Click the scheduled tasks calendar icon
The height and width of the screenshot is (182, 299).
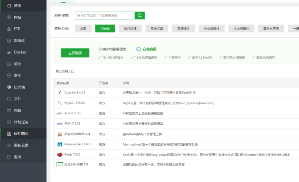(x=9, y=122)
